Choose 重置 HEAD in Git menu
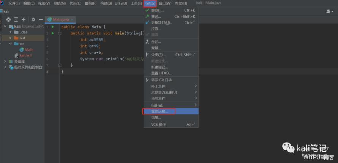Image resolution: width=338 pixels, height=163 pixels. pyautogui.click(x=171, y=73)
